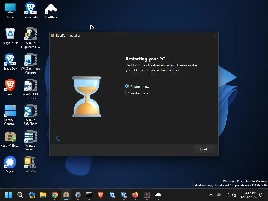This screenshot has height=201, width=268.
Task: Click the Restarting your PC heading
Action: 145,59
